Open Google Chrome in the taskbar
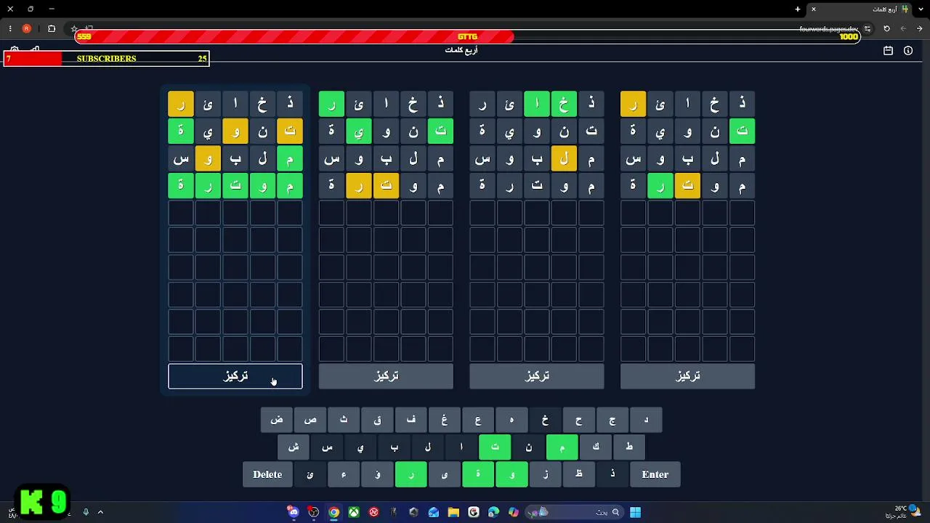930x523 pixels. pyautogui.click(x=333, y=512)
